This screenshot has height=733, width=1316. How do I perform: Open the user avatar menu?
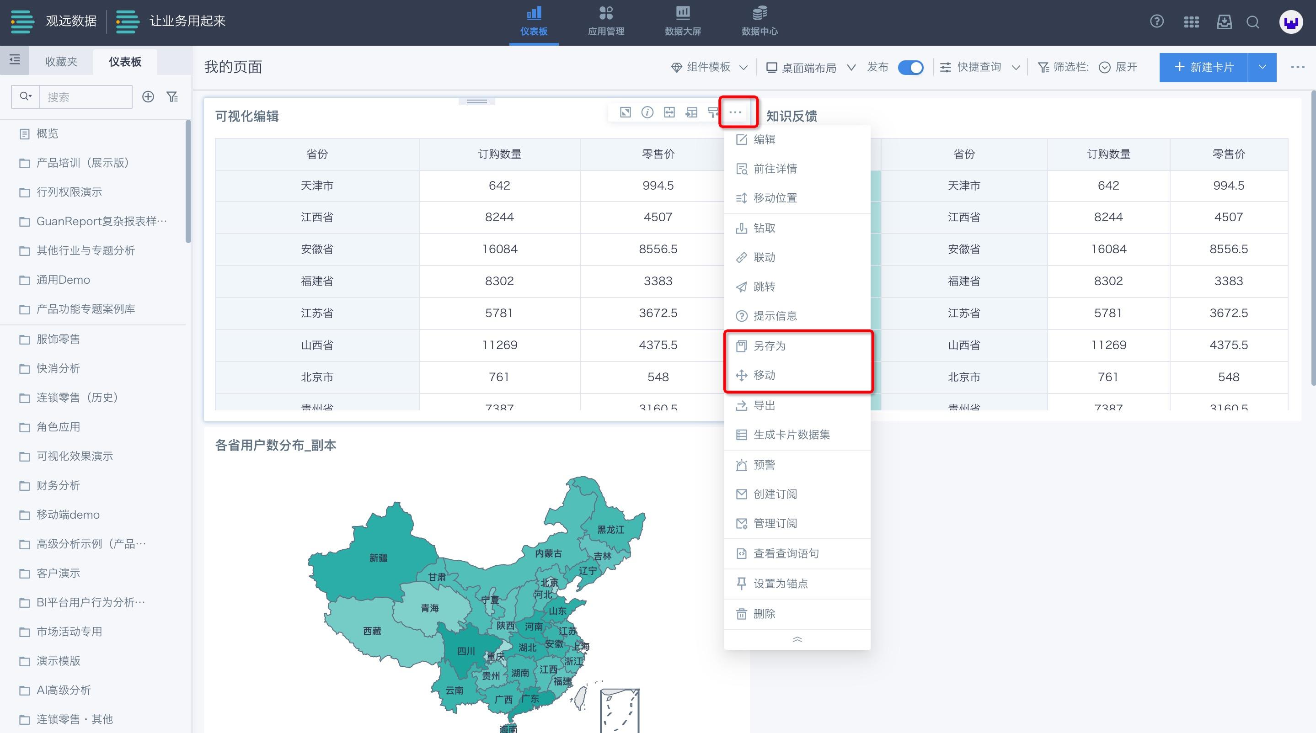(x=1291, y=22)
